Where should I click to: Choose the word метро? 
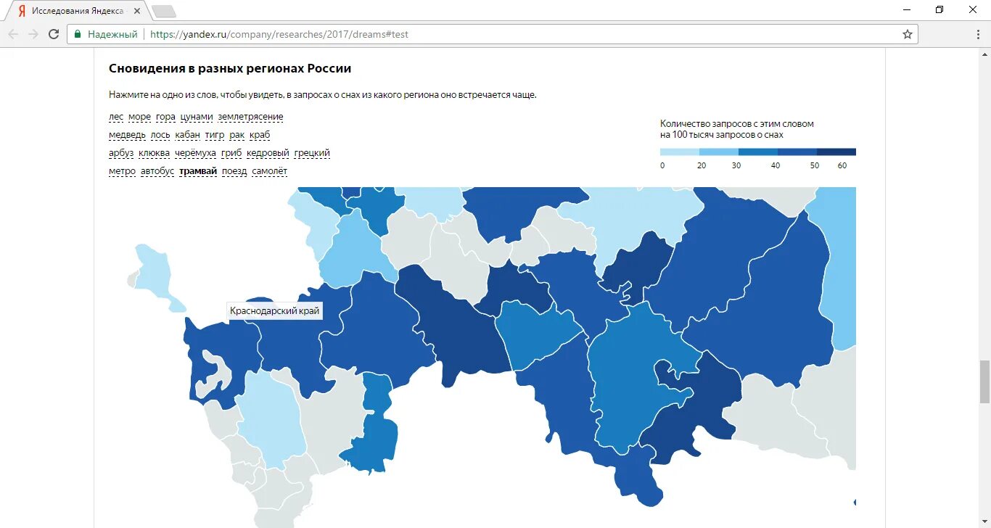click(122, 171)
